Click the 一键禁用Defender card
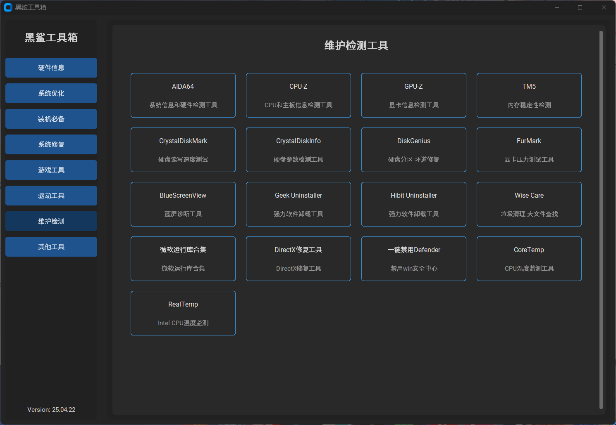Image resolution: width=616 pixels, height=425 pixels. tap(414, 259)
